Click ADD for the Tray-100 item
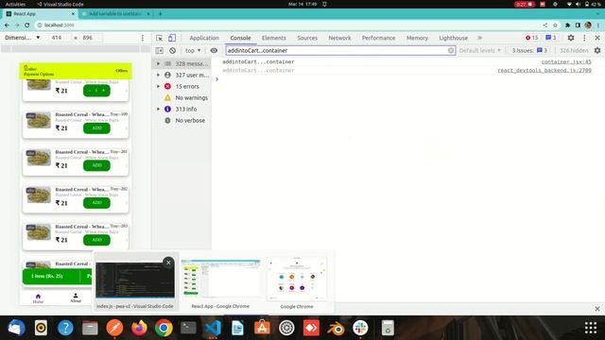 point(96,128)
